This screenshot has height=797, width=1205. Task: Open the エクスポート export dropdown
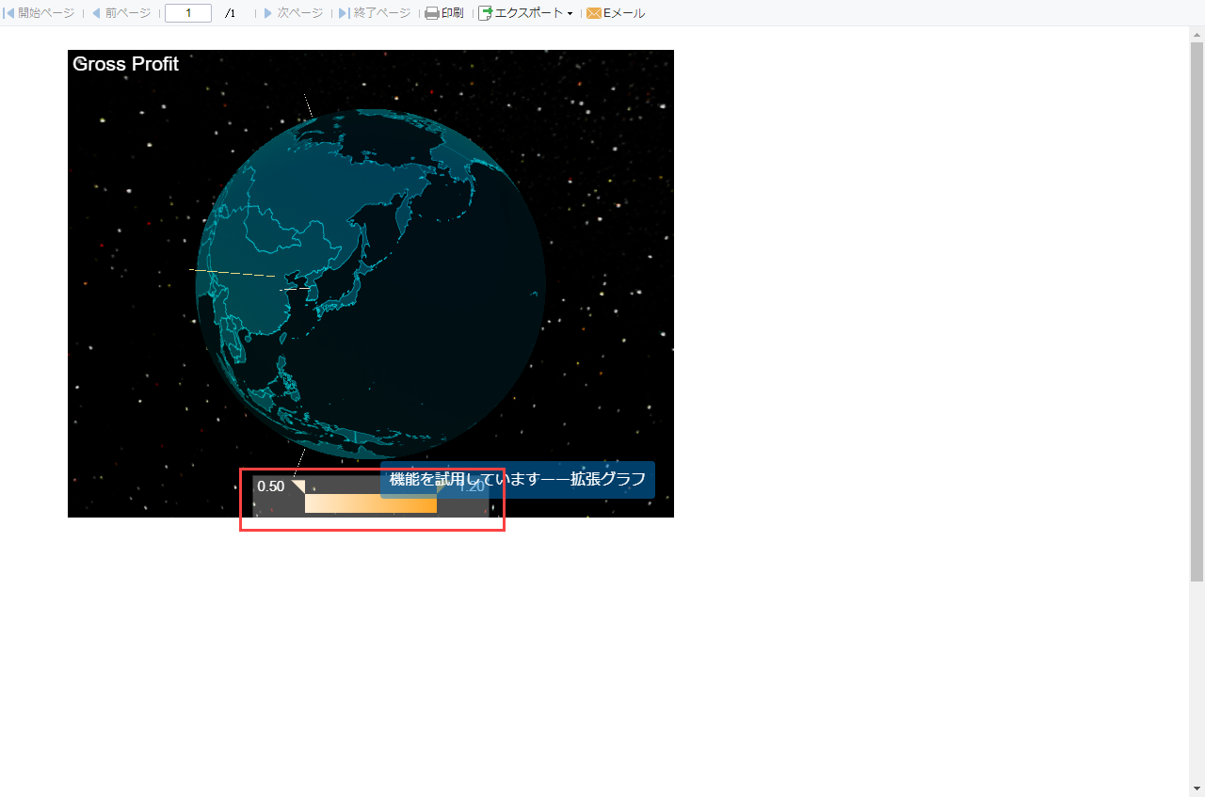click(526, 13)
